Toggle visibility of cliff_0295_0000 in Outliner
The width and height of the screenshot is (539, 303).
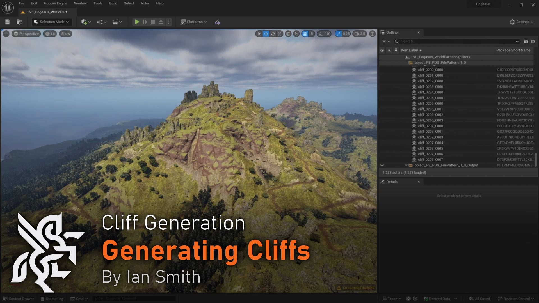[382, 98]
